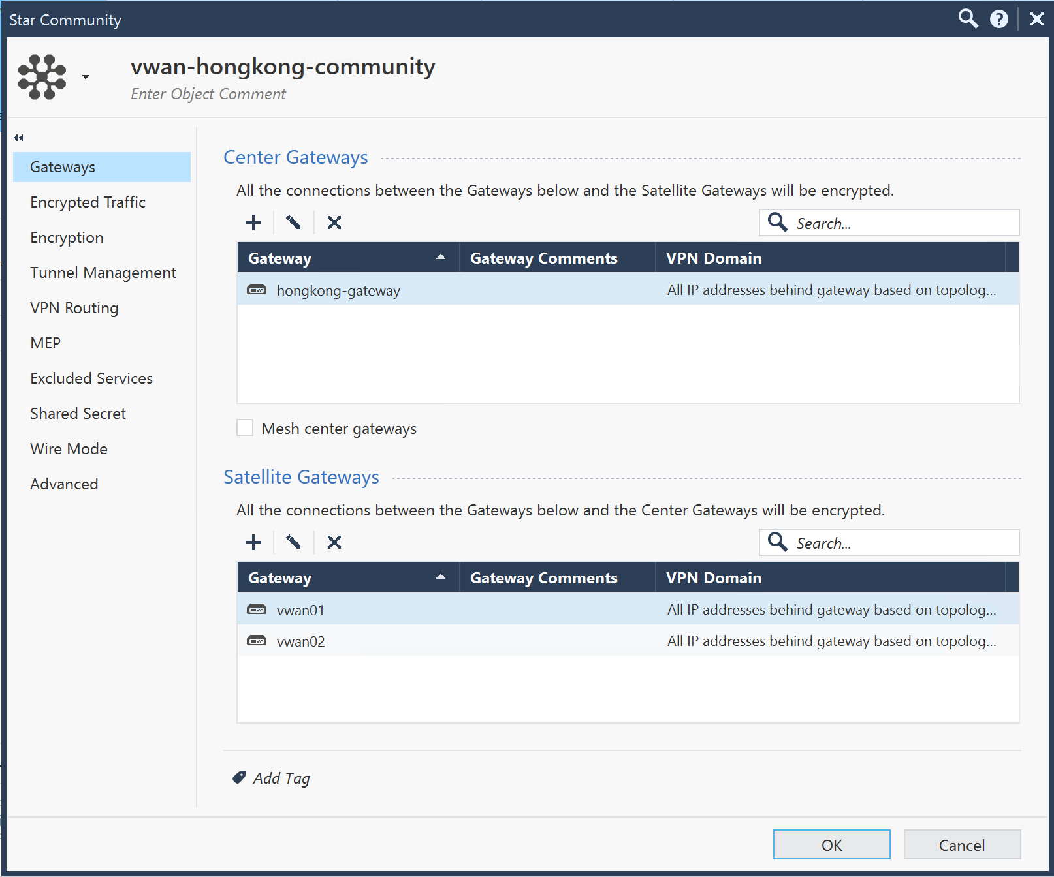Viewport: 1054px width, 877px height.
Task: Select the hongkong-gateway row
Action: [628, 290]
